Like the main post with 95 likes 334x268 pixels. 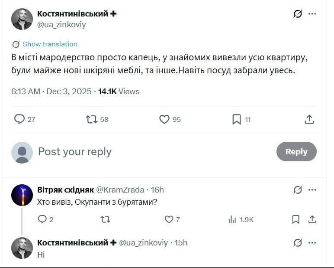point(164,119)
